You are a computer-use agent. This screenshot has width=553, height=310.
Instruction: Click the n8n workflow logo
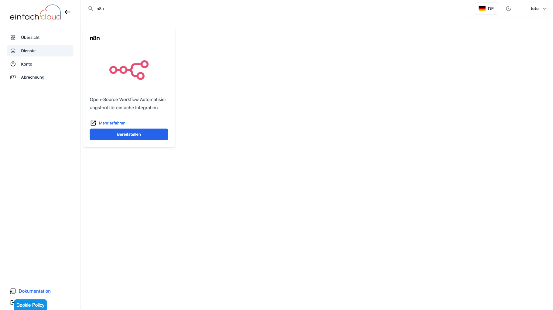pos(129,70)
